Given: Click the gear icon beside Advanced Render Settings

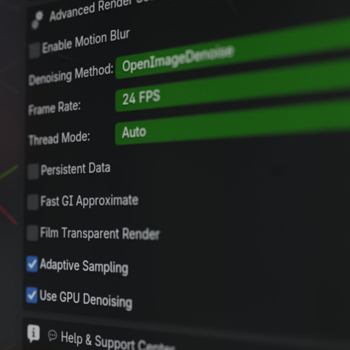Looking at the screenshot, I should click(x=37, y=20).
